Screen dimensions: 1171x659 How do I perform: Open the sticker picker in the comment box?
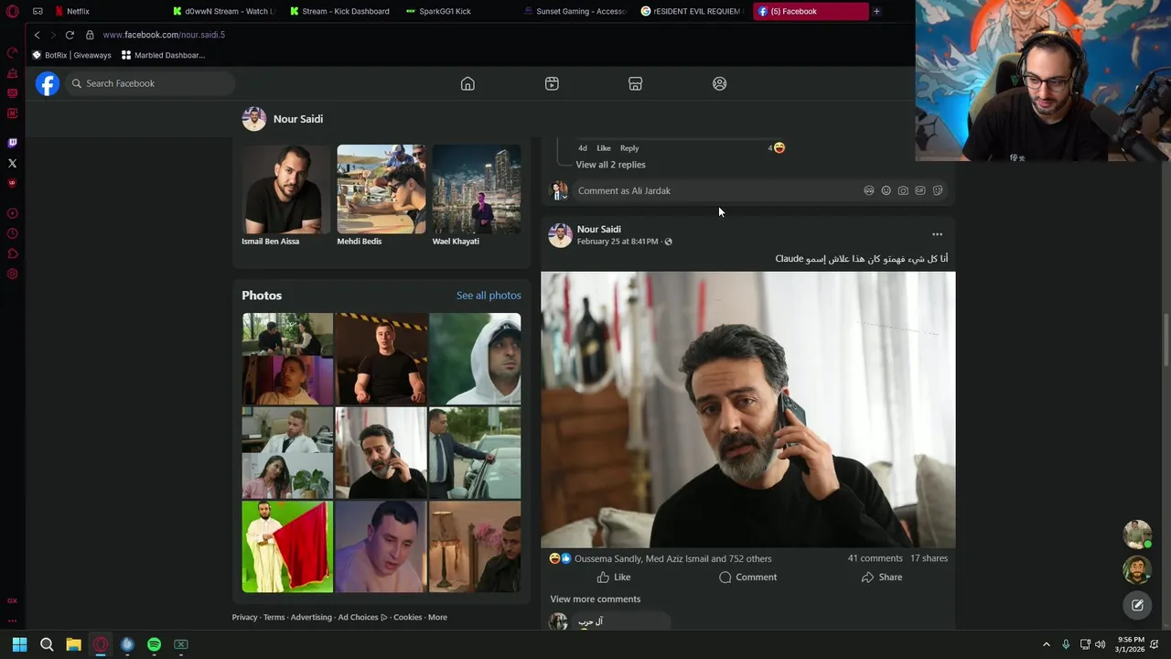pyautogui.click(x=938, y=190)
